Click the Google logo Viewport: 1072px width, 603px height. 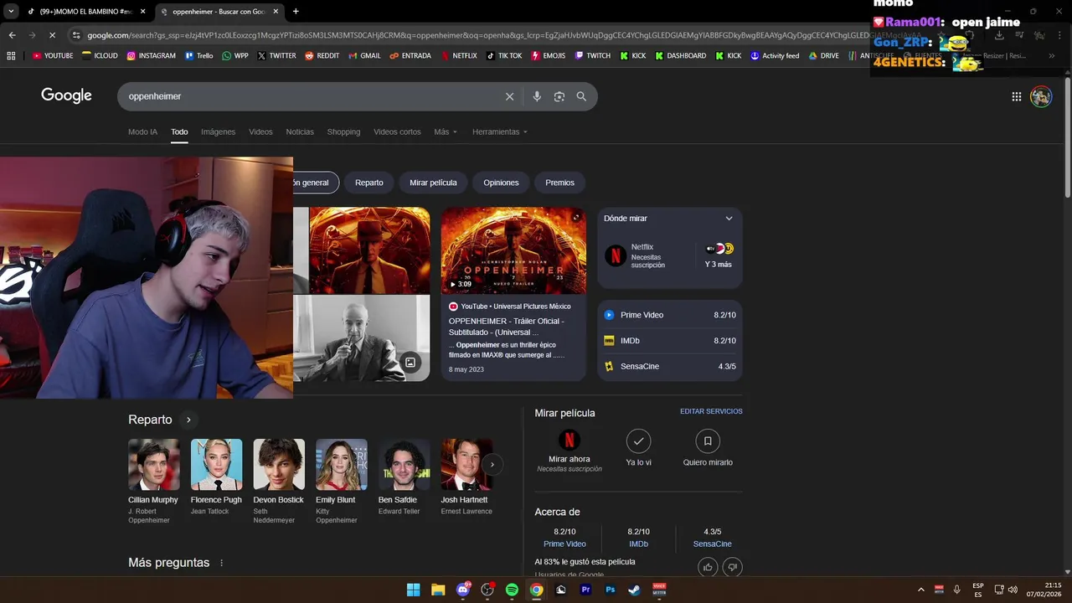tap(66, 95)
